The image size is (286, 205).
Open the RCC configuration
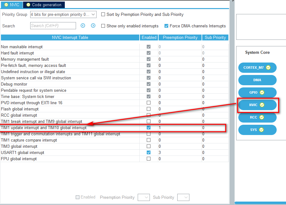[x=257, y=117]
